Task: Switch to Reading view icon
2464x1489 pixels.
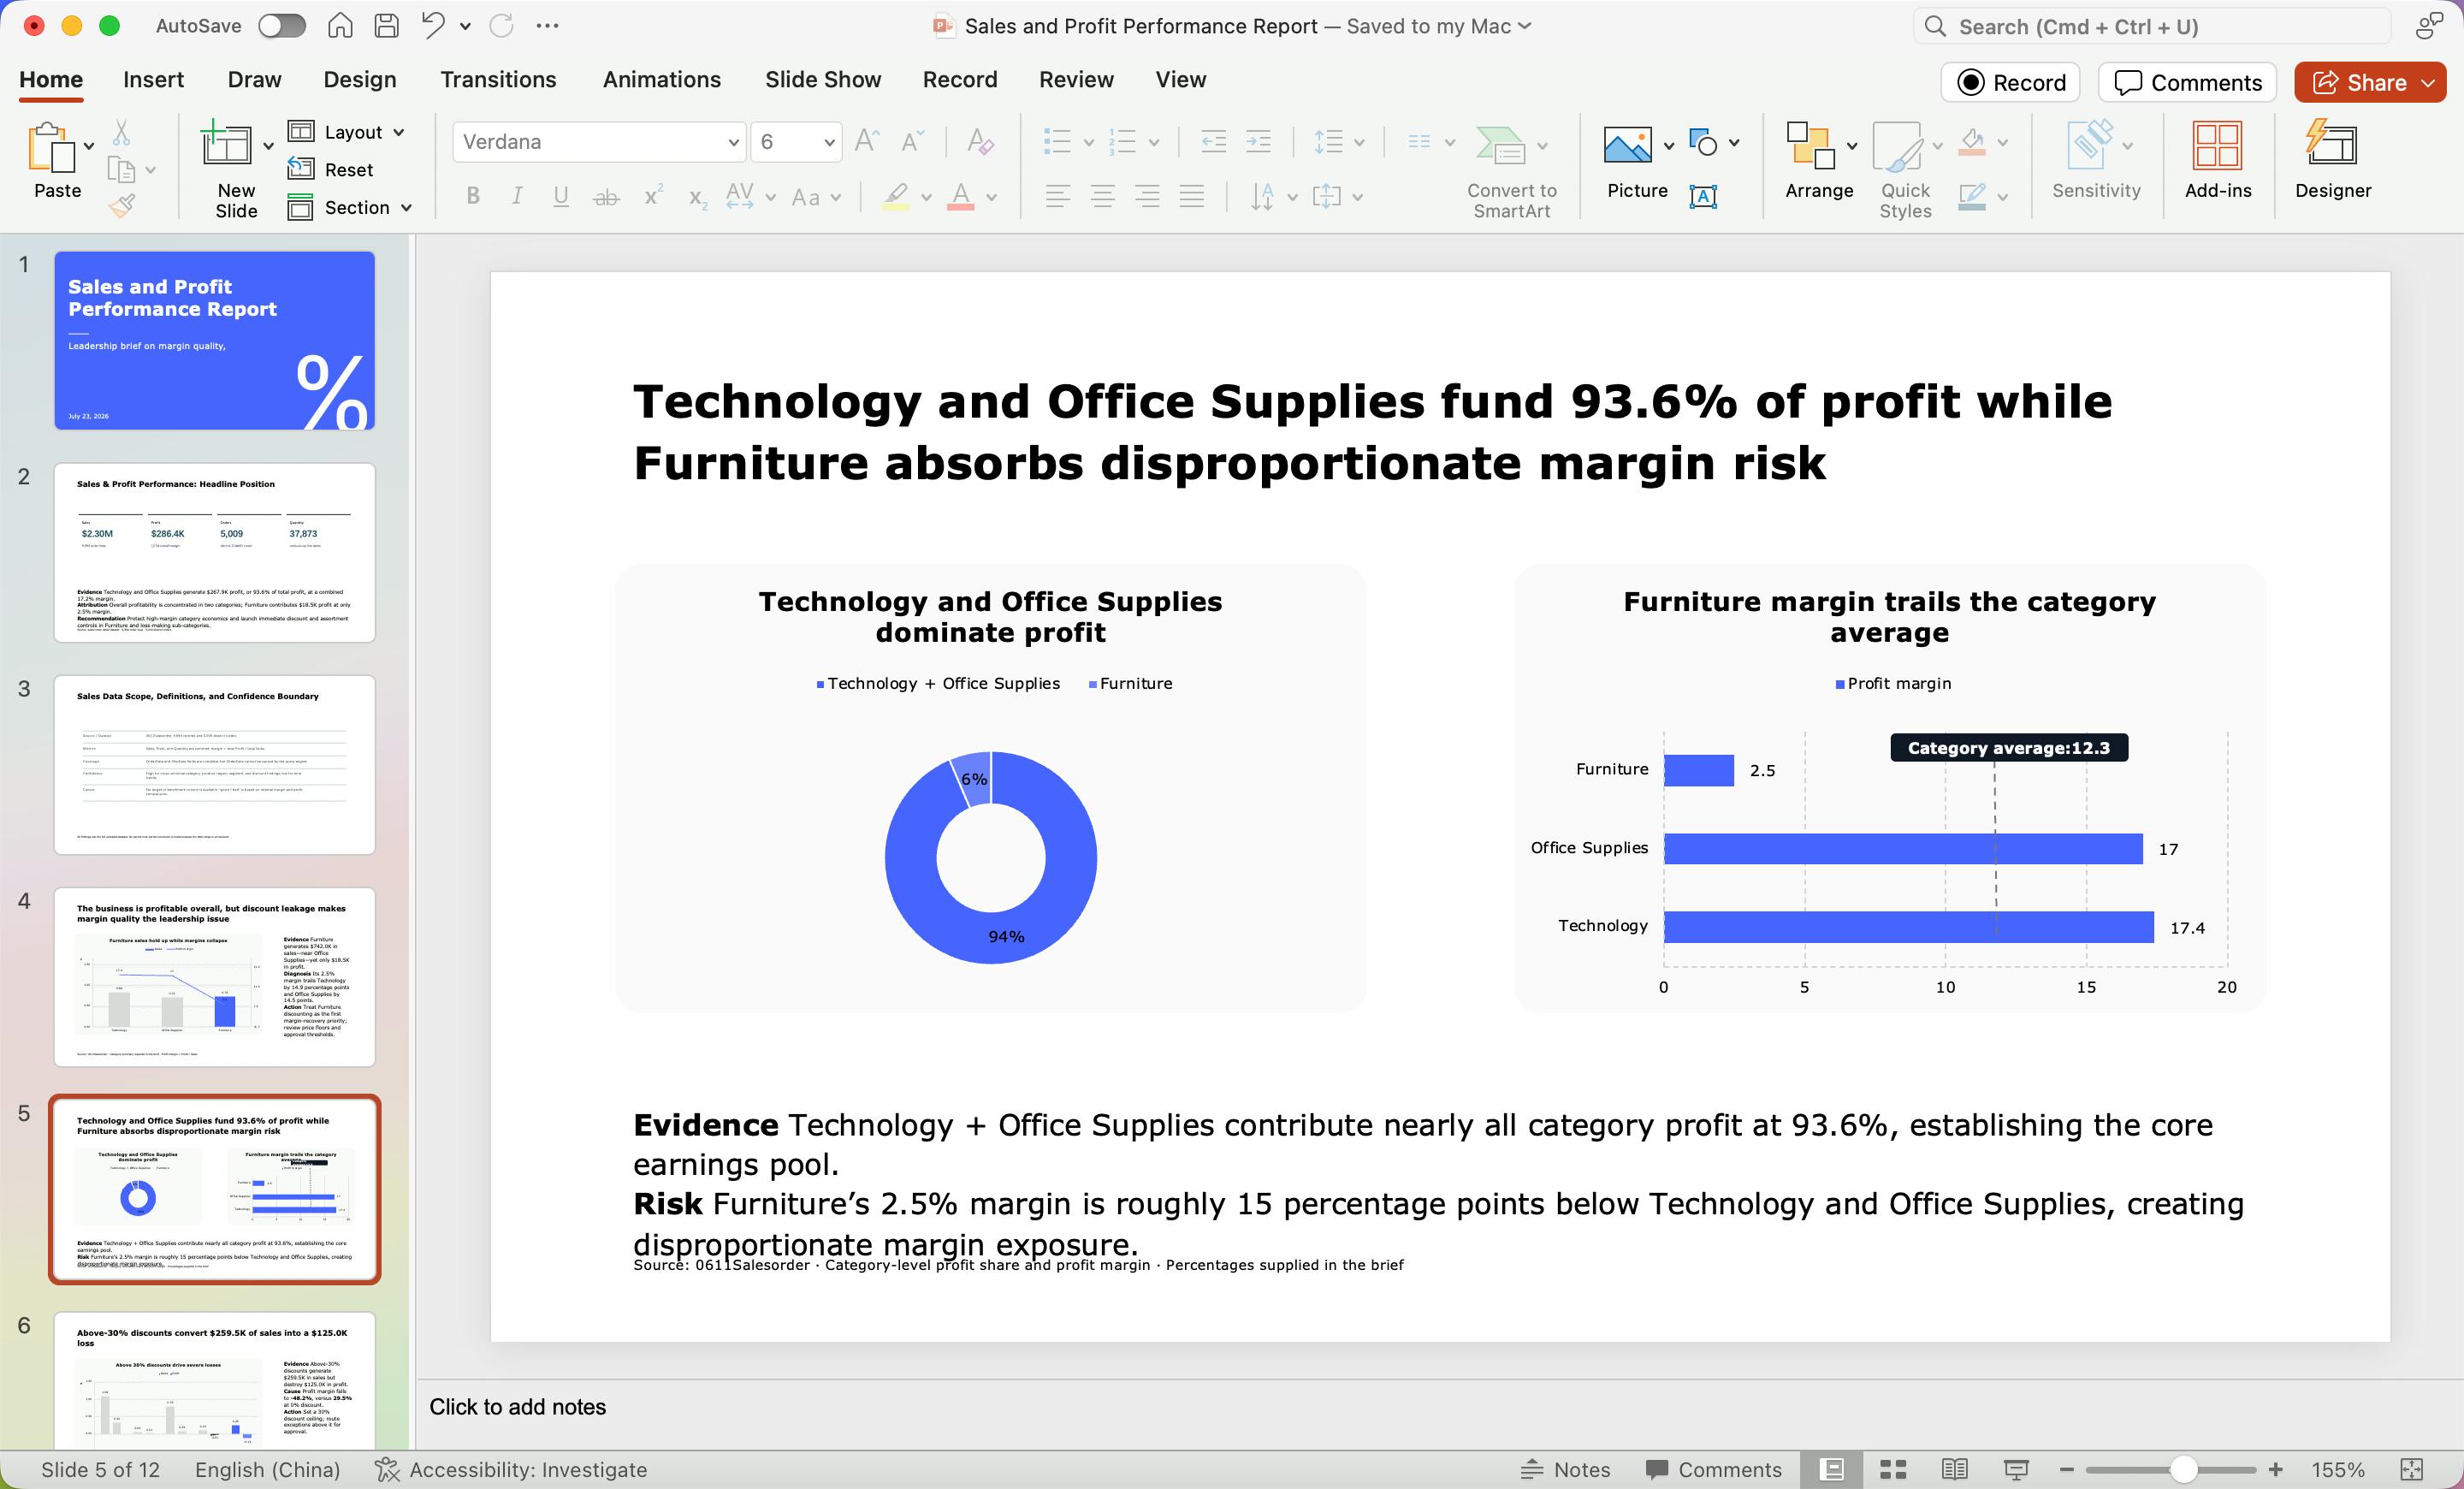Action: 1955,1469
